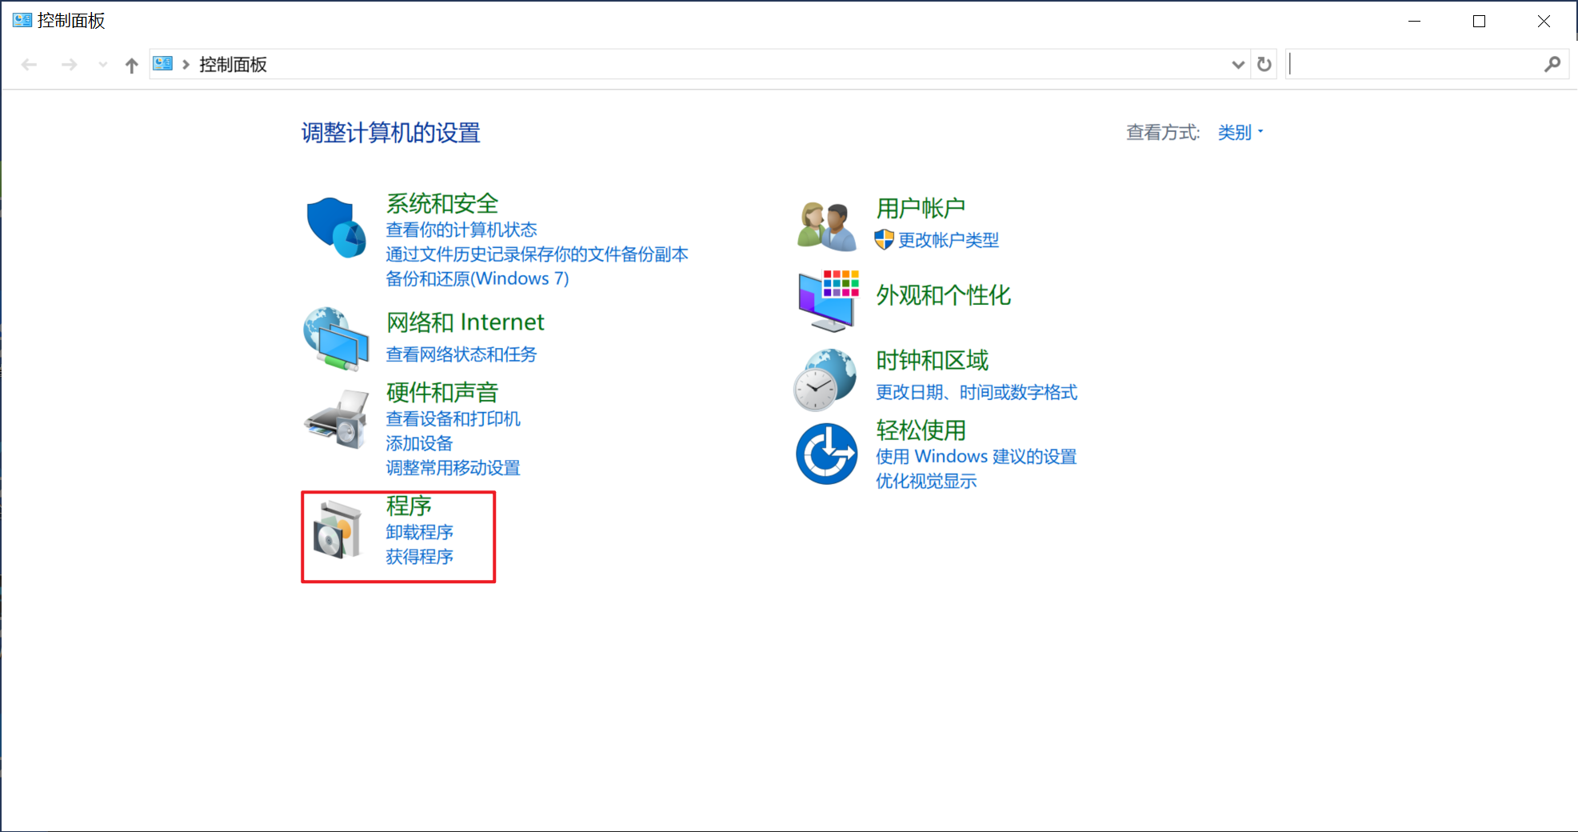Open 程序 by clicking the disc icon
This screenshot has height=832, width=1578.
tap(336, 534)
